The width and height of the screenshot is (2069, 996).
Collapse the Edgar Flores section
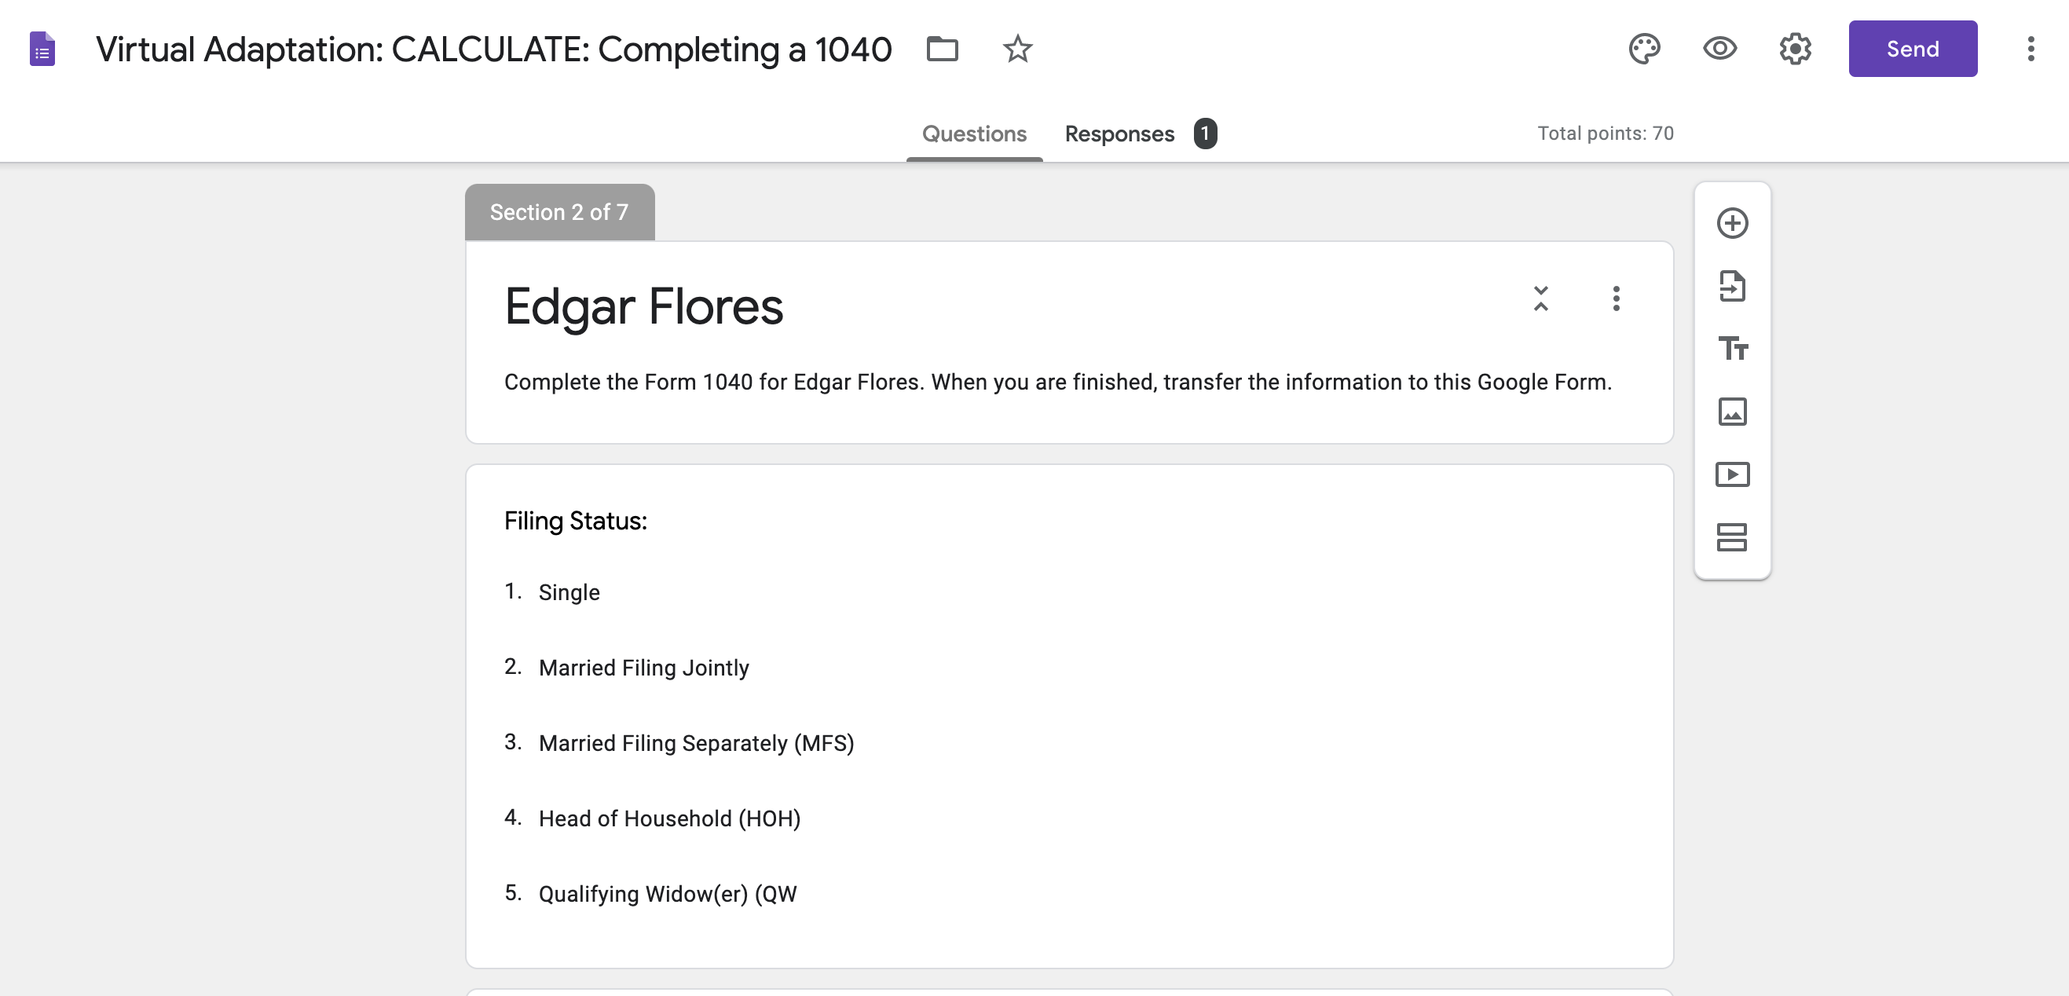pyautogui.click(x=1540, y=298)
